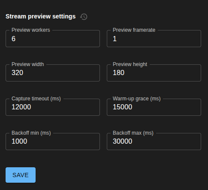Click the Backoff min (ms) field
Viewport: 208px width, 190px height.
tap(53, 142)
